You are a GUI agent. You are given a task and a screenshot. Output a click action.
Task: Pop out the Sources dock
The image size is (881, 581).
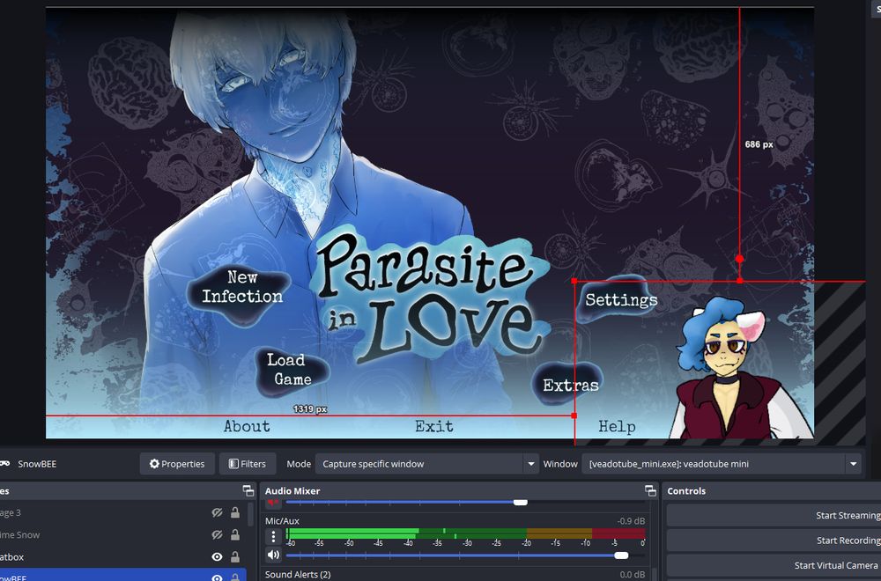click(x=248, y=490)
